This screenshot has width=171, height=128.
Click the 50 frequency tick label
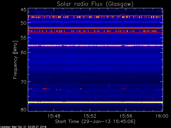coord(24,23)
